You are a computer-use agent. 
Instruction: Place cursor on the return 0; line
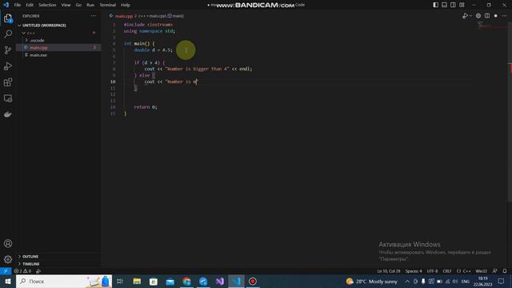point(146,107)
